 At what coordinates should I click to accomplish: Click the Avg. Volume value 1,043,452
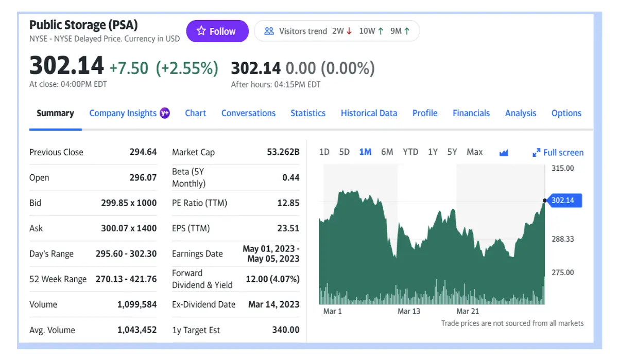click(x=137, y=330)
